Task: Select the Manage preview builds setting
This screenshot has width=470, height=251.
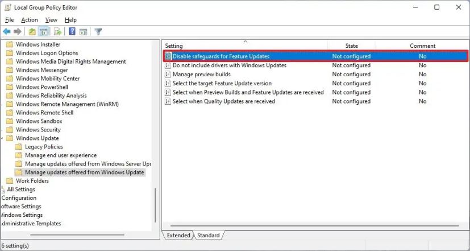Action: (201, 74)
